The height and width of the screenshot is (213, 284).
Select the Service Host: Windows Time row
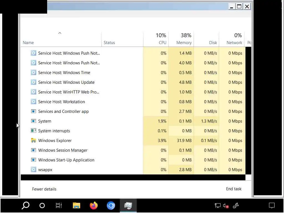click(133, 73)
